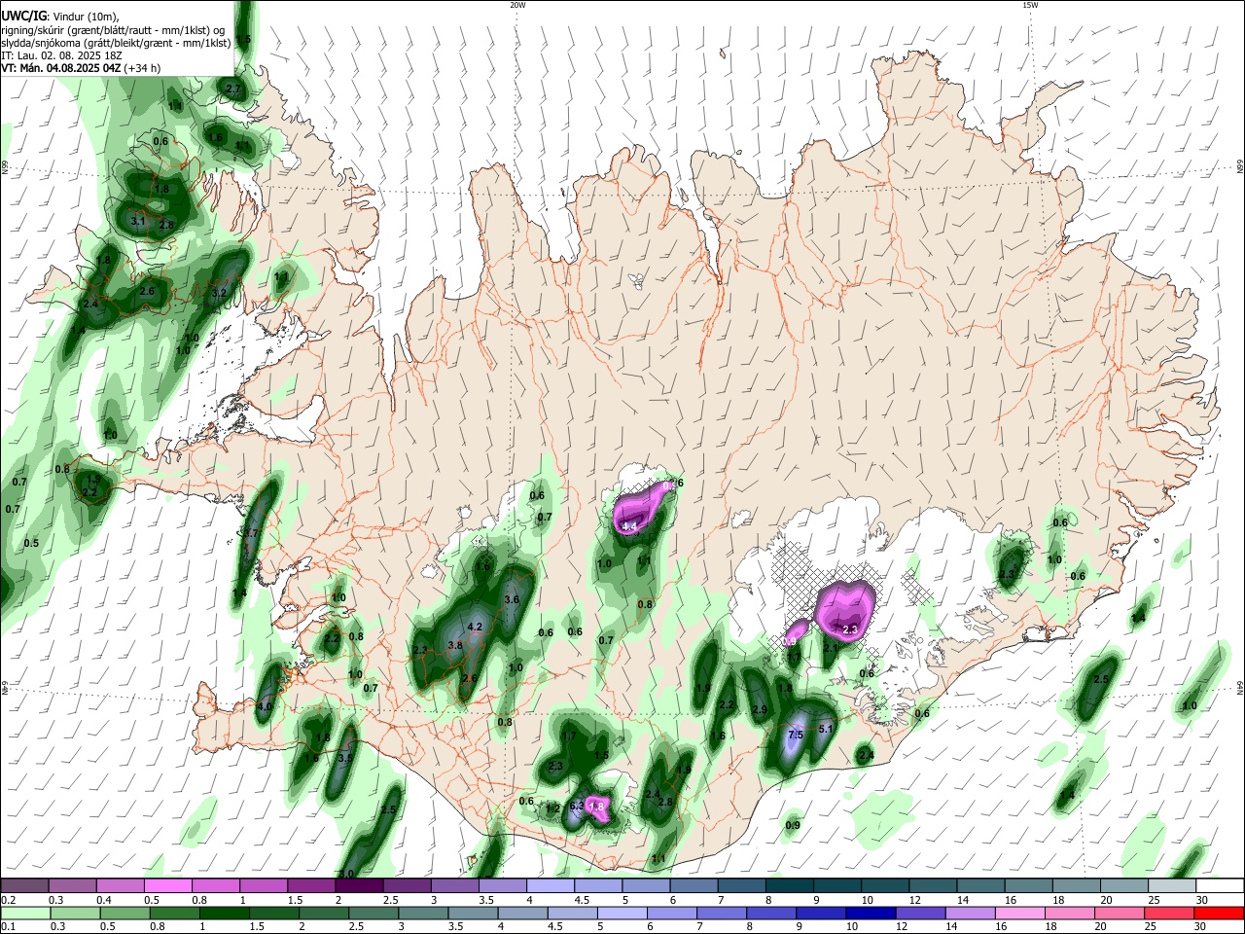Screen dimensions: 1245x934
Task: Click the purple-grey snow-scale swatch labeled 0.2
Action: pos(24,885)
